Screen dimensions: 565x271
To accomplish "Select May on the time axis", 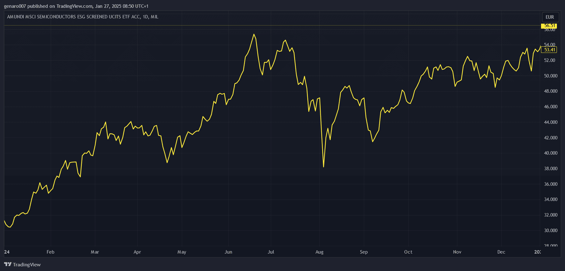I will pyautogui.click(x=182, y=252).
